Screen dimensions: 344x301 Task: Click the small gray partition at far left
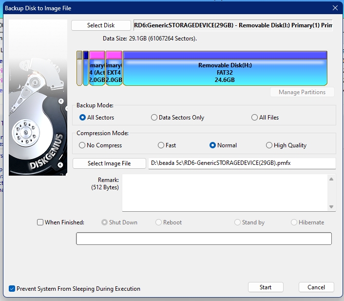(79, 69)
